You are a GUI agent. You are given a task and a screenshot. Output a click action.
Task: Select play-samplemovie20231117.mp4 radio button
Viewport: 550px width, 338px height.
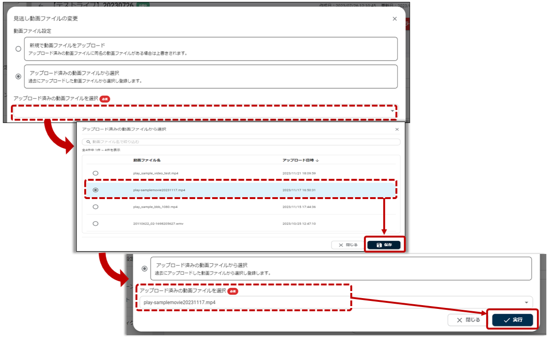pos(95,190)
